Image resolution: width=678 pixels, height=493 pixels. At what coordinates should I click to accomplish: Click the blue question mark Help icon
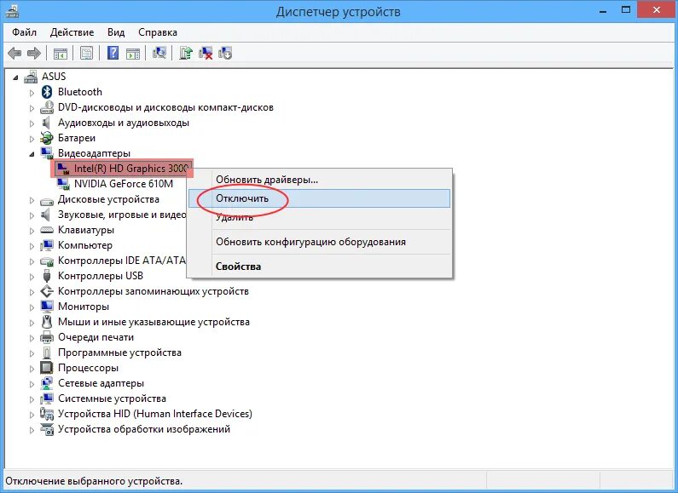(113, 53)
